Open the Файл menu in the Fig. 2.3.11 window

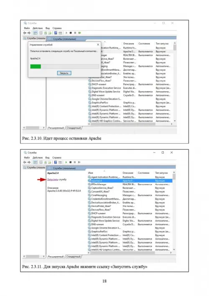(27, 157)
